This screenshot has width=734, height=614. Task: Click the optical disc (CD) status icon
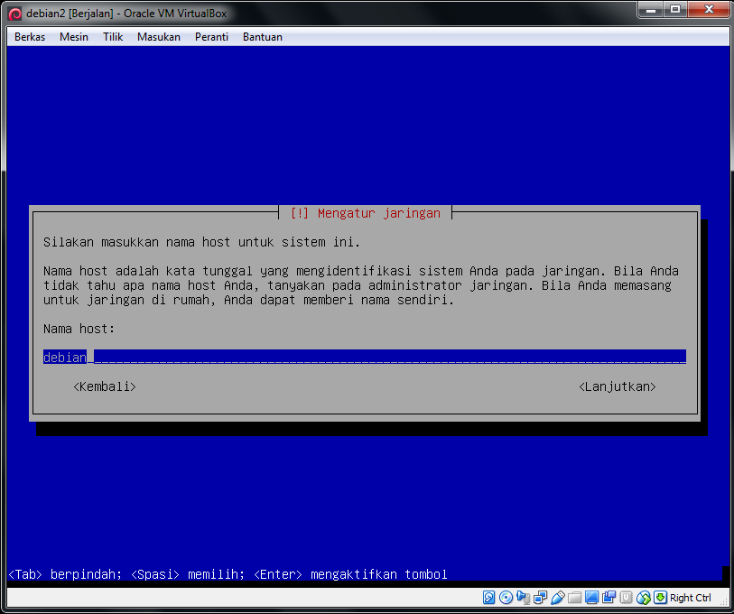coord(506,597)
